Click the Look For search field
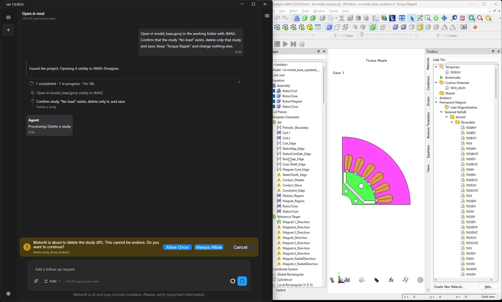This screenshot has width=502, height=302. [472, 60]
